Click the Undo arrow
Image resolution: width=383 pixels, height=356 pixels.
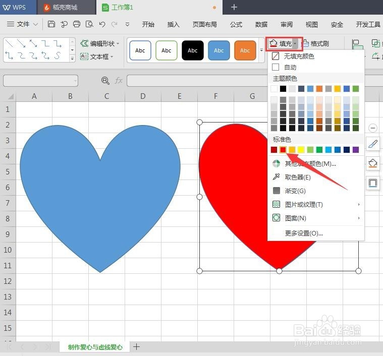click(x=102, y=24)
